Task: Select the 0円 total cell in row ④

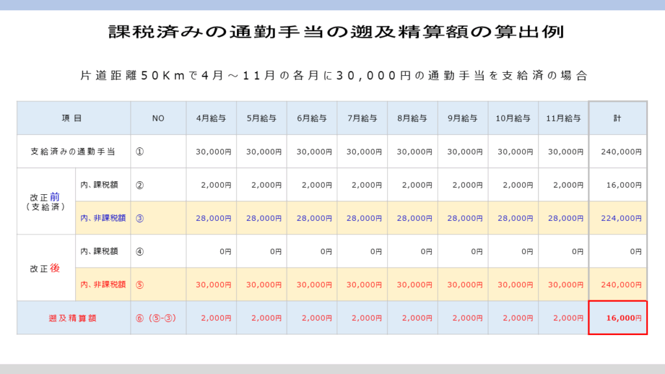Action: 618,251
